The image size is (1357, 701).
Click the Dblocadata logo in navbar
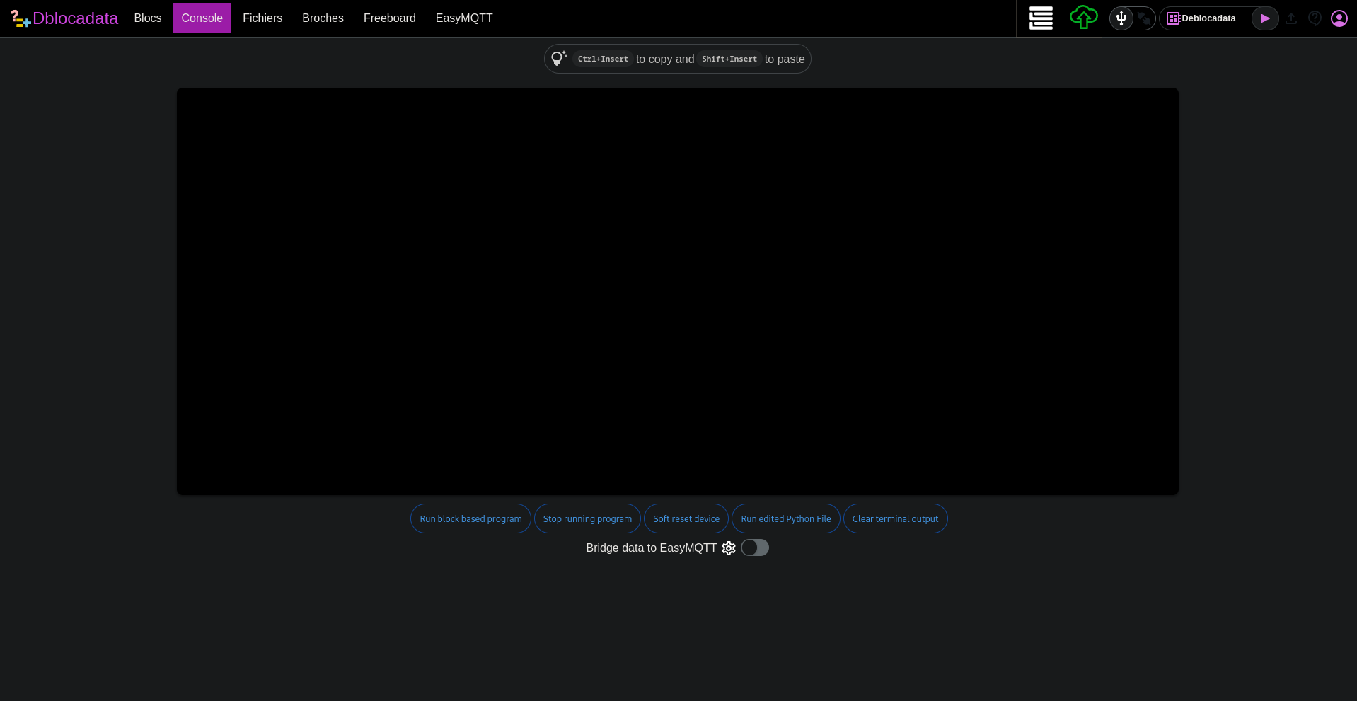point(64,18)
